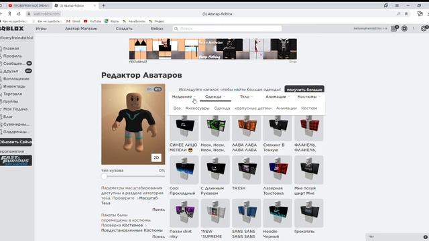429x241 pixels.
Task: Open Блог in the left sidebar
Action: (8, 116)
